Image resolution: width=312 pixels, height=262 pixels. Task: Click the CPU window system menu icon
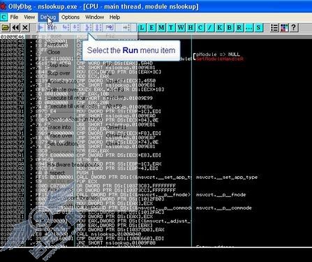tap(4, 17)
